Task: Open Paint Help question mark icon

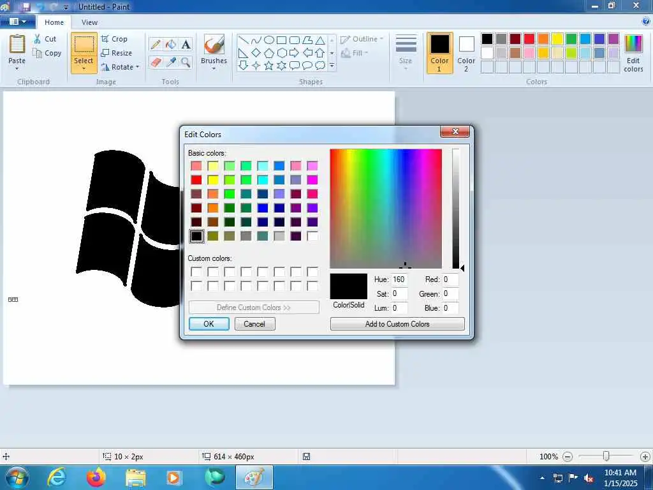Action: point(646,21)
